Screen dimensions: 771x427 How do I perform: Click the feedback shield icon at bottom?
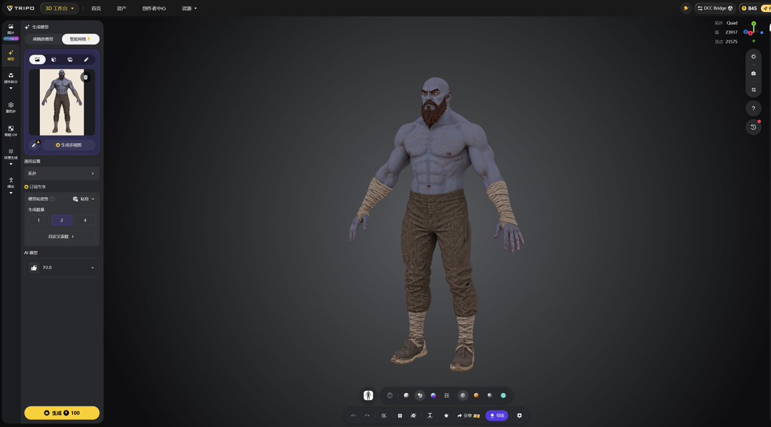tap(519, 415)
